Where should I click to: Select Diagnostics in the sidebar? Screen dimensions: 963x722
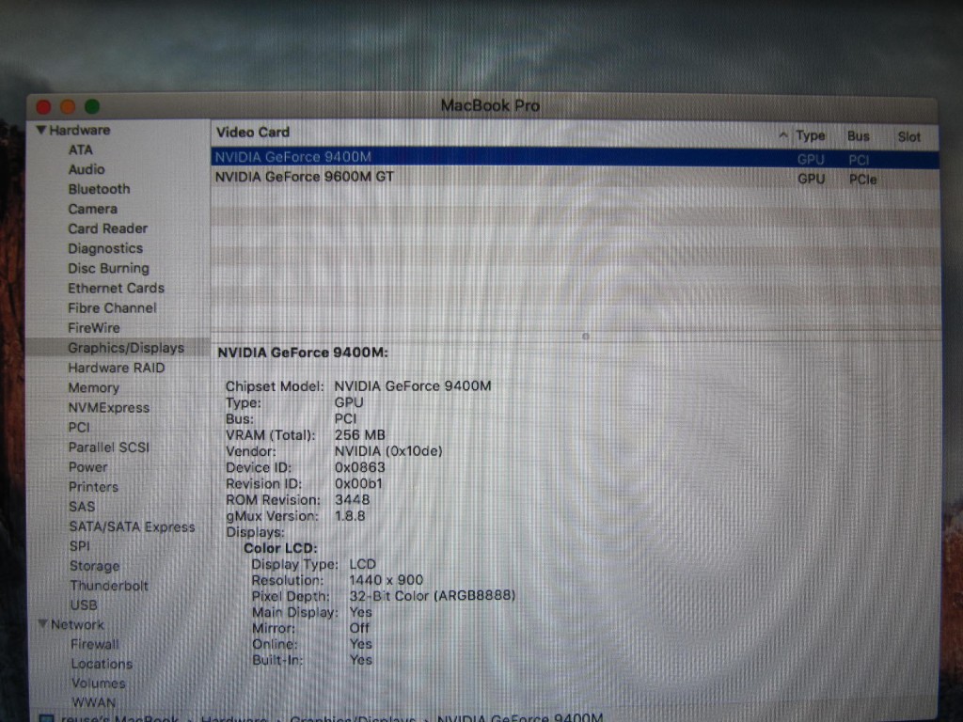(x=105, y=248)
